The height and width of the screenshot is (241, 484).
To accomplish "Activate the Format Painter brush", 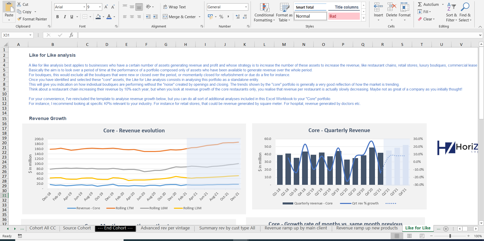I will pos(19,19).
